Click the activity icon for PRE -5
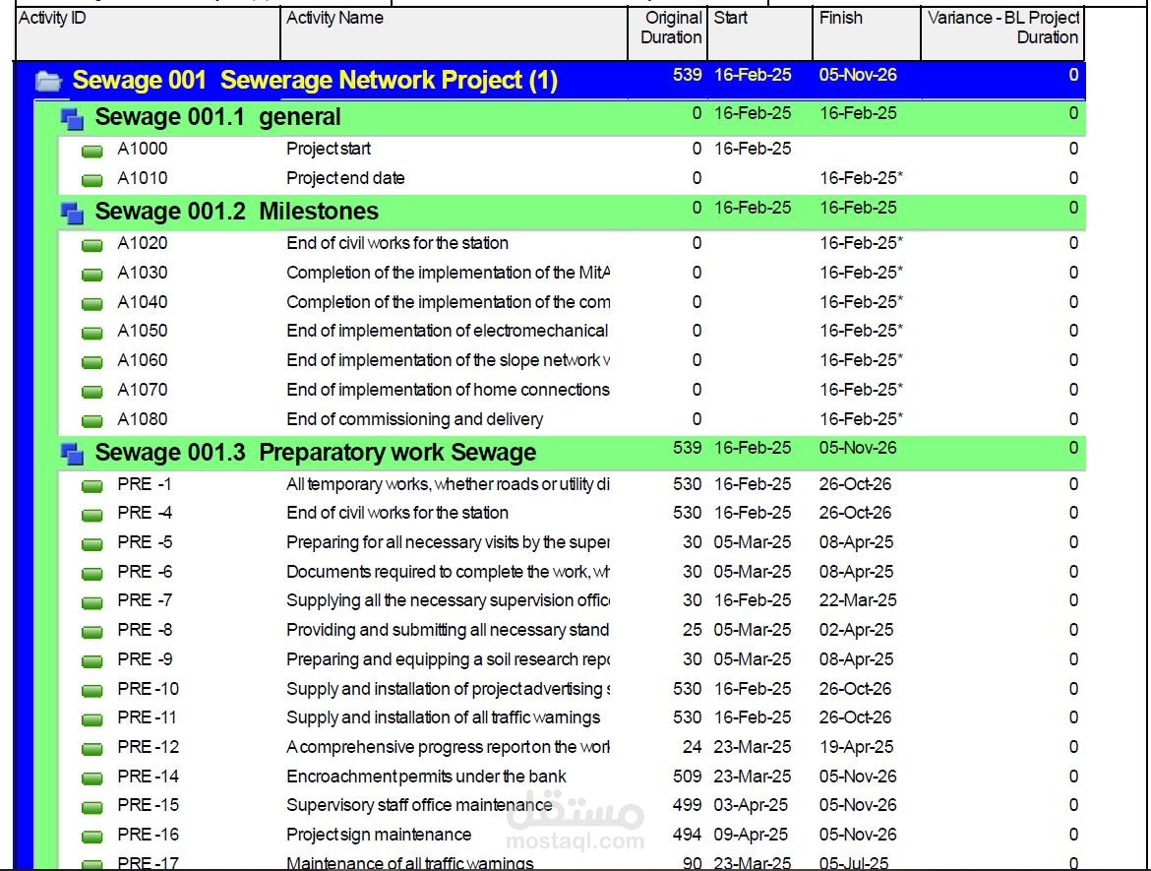Image resolution: width=1151 pixels, height=871 pixels. 91,544
